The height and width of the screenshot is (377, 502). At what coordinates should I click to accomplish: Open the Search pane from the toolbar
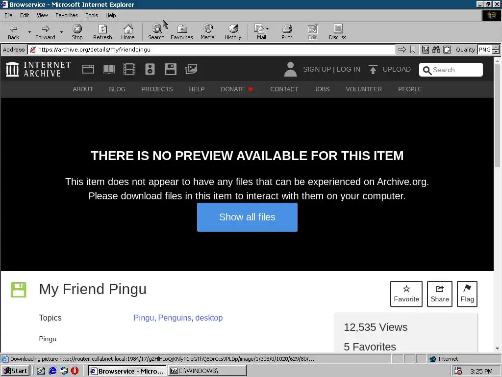point(156,32)
